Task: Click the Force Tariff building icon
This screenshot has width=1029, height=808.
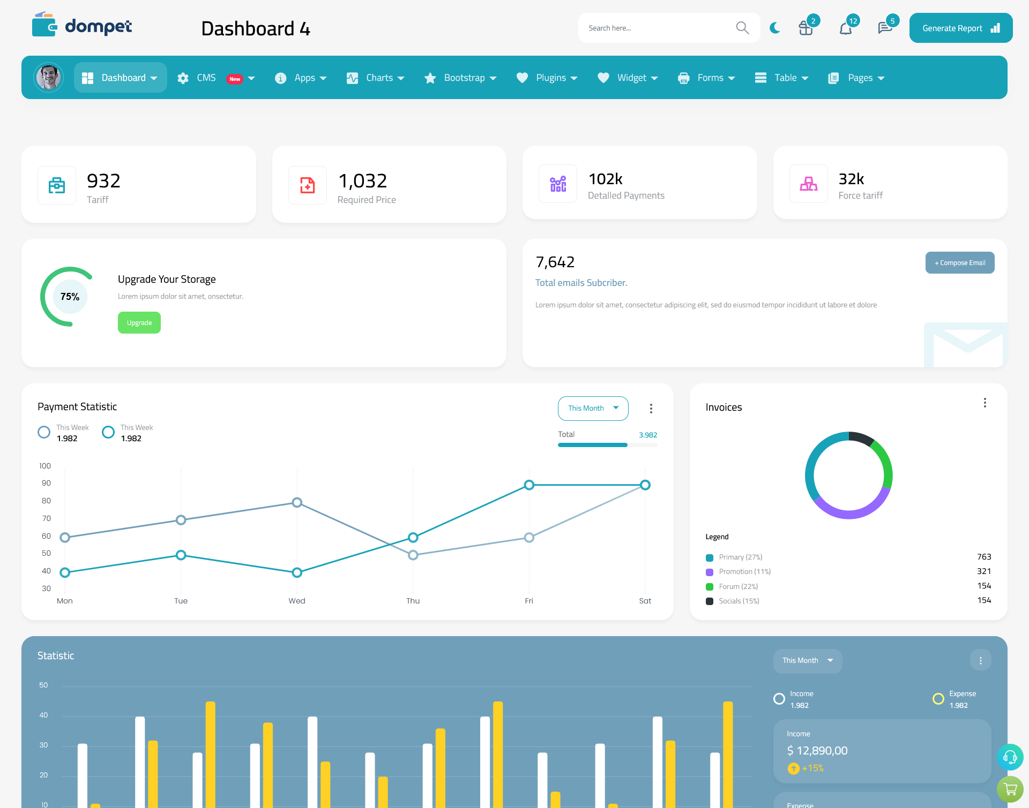Action: 809,183
